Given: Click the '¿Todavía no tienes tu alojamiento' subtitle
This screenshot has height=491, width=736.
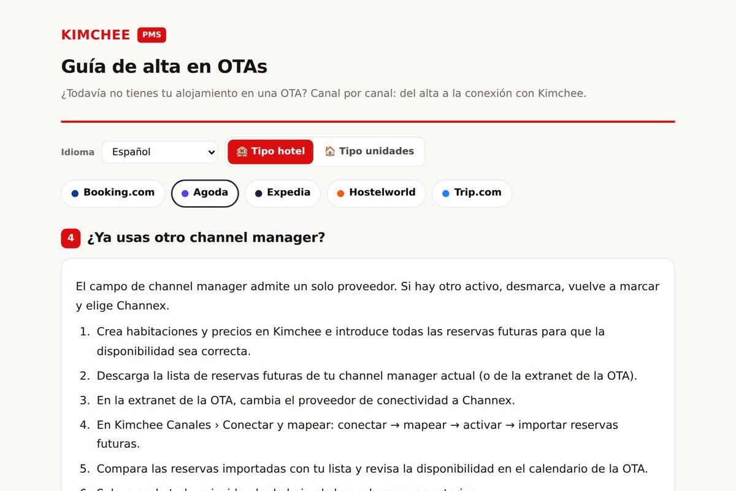Looking at the screenshot, I should point(324,94).
